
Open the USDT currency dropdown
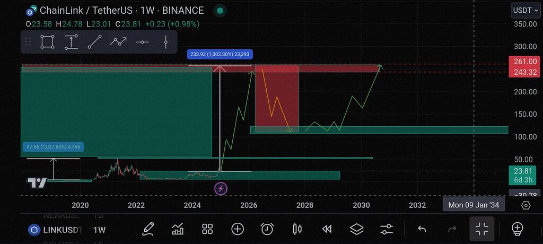coord(526,11)
